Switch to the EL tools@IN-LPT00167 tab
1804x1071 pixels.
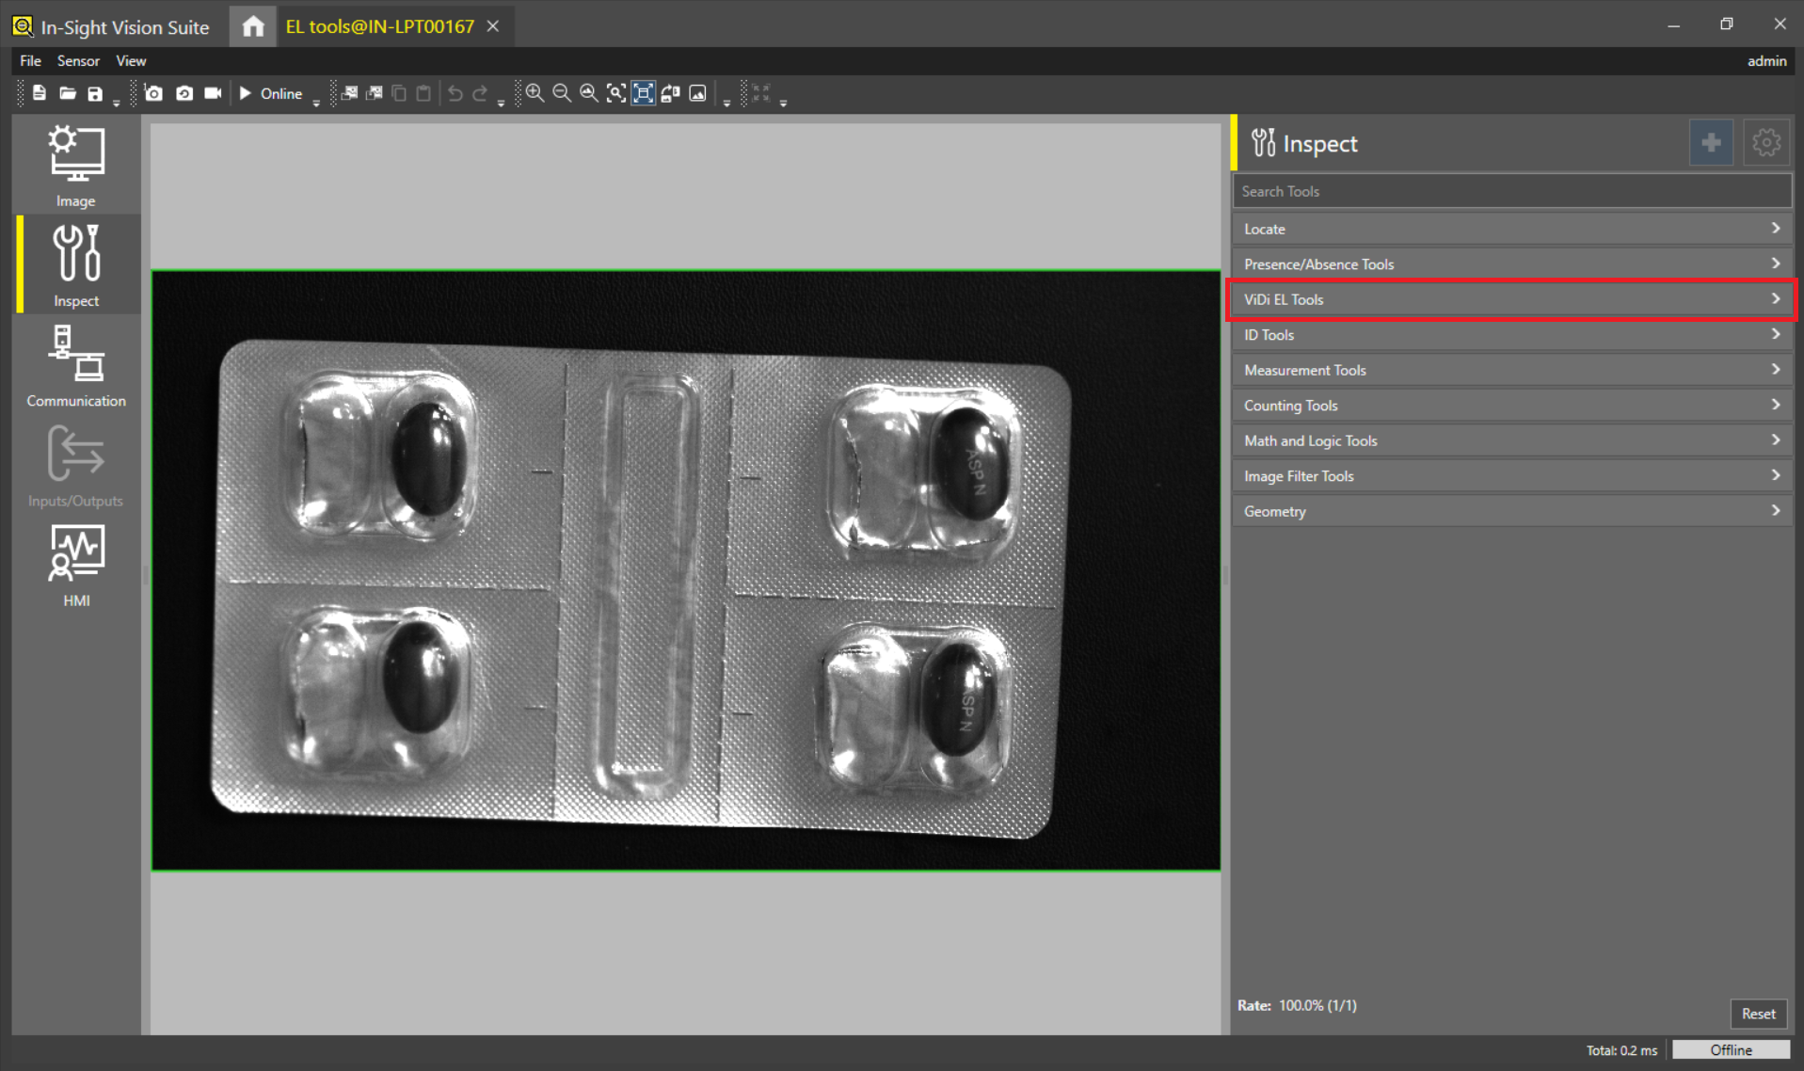point(380,25)
